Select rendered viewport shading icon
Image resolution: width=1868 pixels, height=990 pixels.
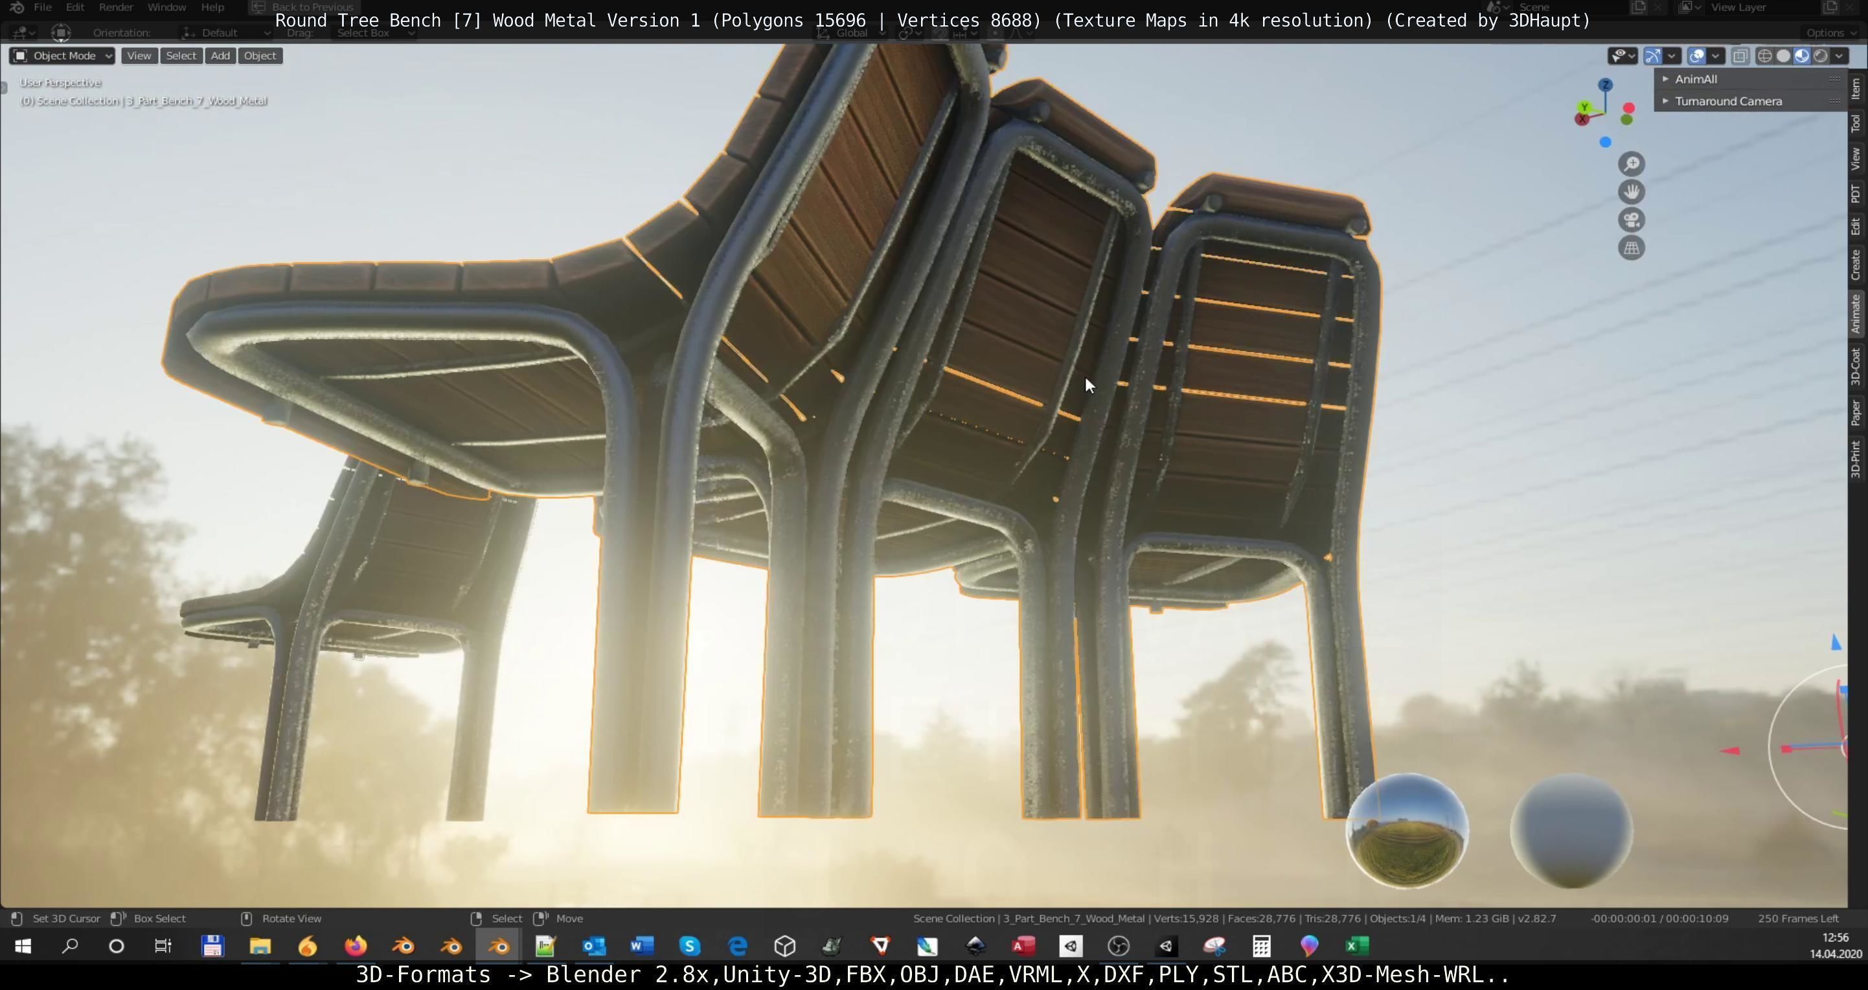click(1820, 56)
